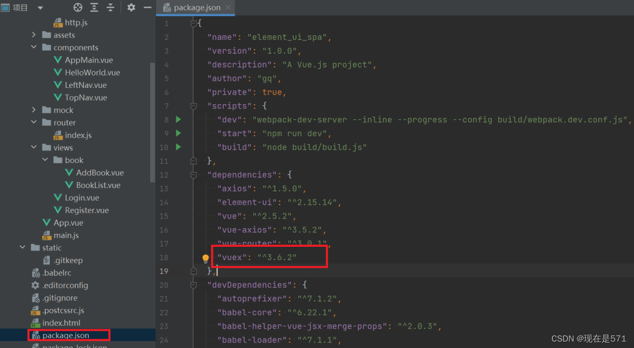Run the 'start' script via its green arrow
634x348 pixels.
pos(178,133)
